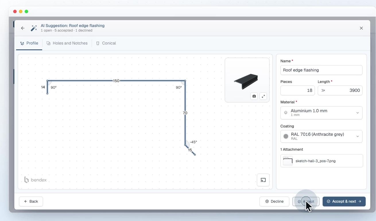
Task: Click the 90° angle label near the 14 segment
Action: pos(54,88)
